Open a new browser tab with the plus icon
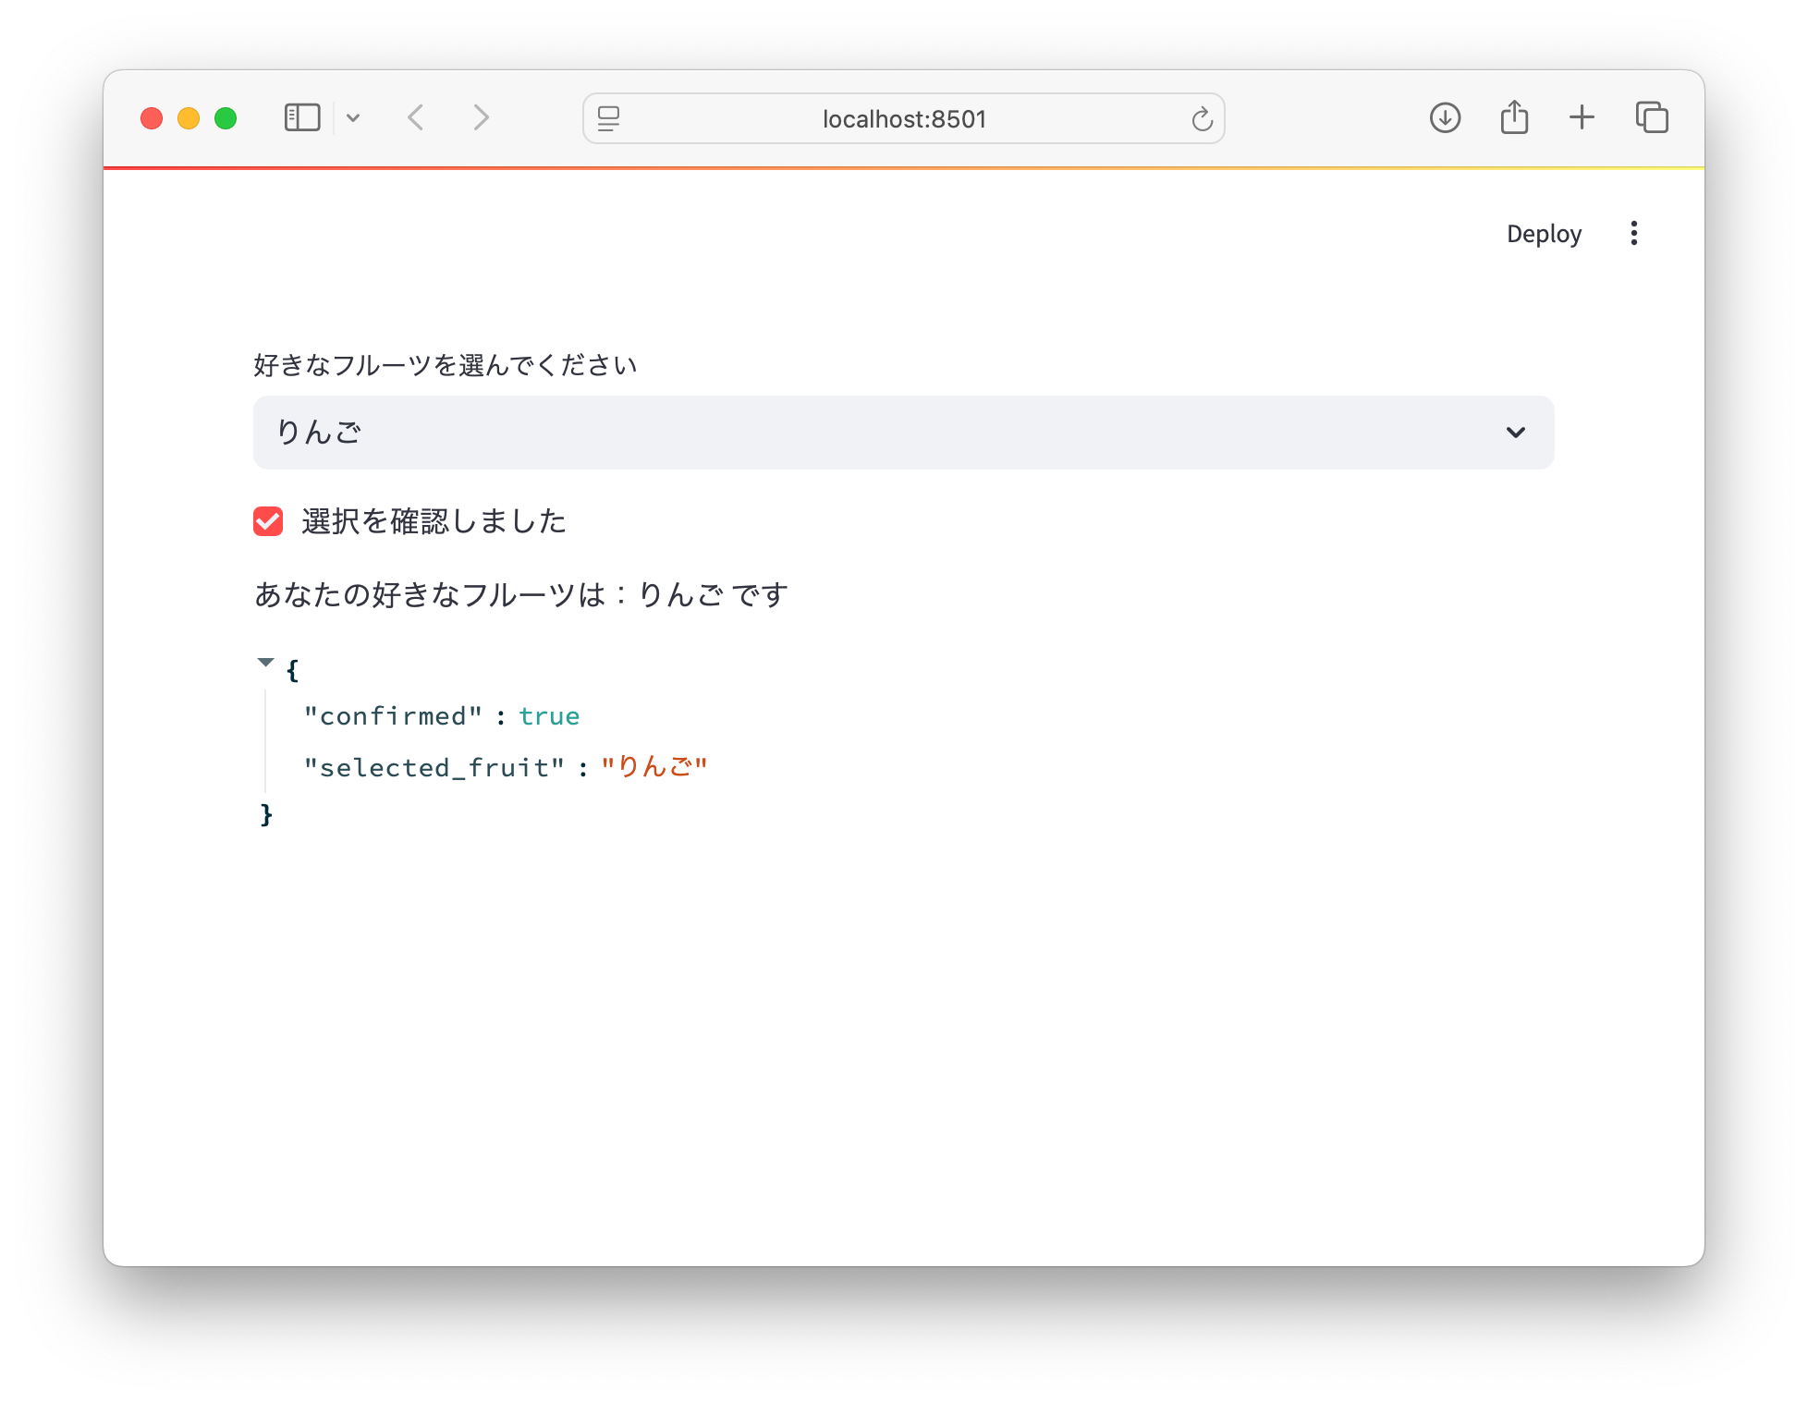Image resolution: width=1808 pixels, height=1403 pixels. (x=1582, y=117)
